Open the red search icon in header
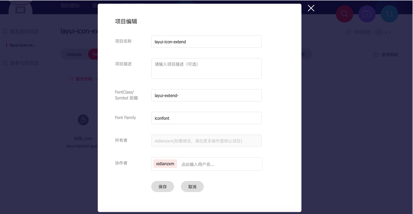Screen dimensions: 413x214 tap(344, 14)
